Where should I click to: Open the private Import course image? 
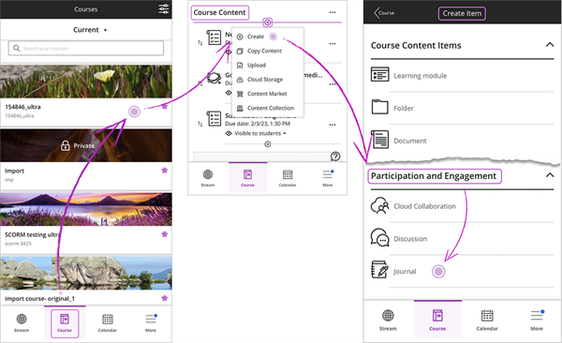tap(86, 145)
